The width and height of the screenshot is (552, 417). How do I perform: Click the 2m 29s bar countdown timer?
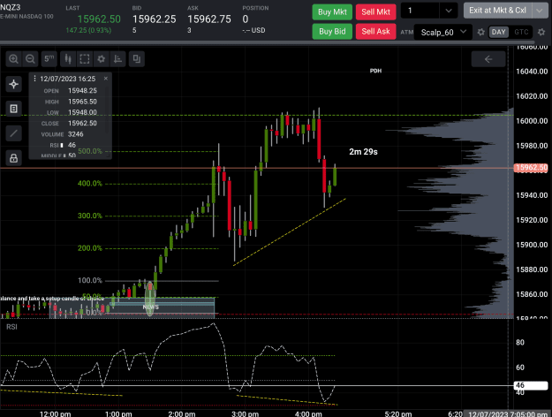click(x=363, y=152)
